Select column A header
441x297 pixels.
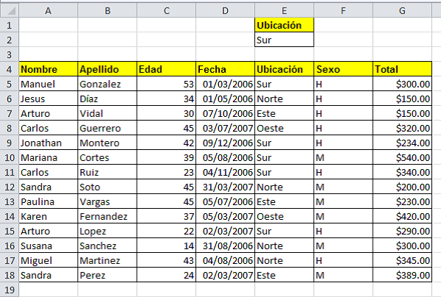point(48,10)
